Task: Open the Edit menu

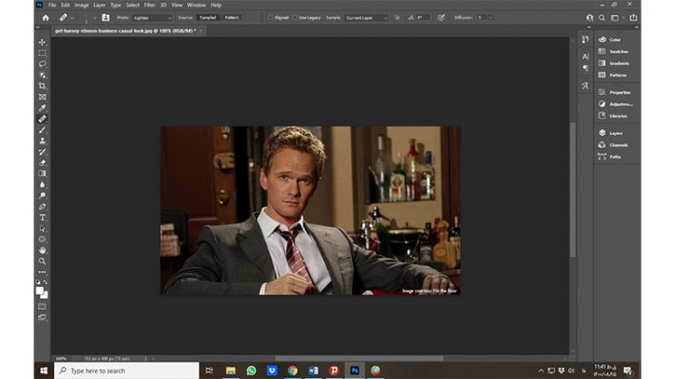Action: click(65, 5)
